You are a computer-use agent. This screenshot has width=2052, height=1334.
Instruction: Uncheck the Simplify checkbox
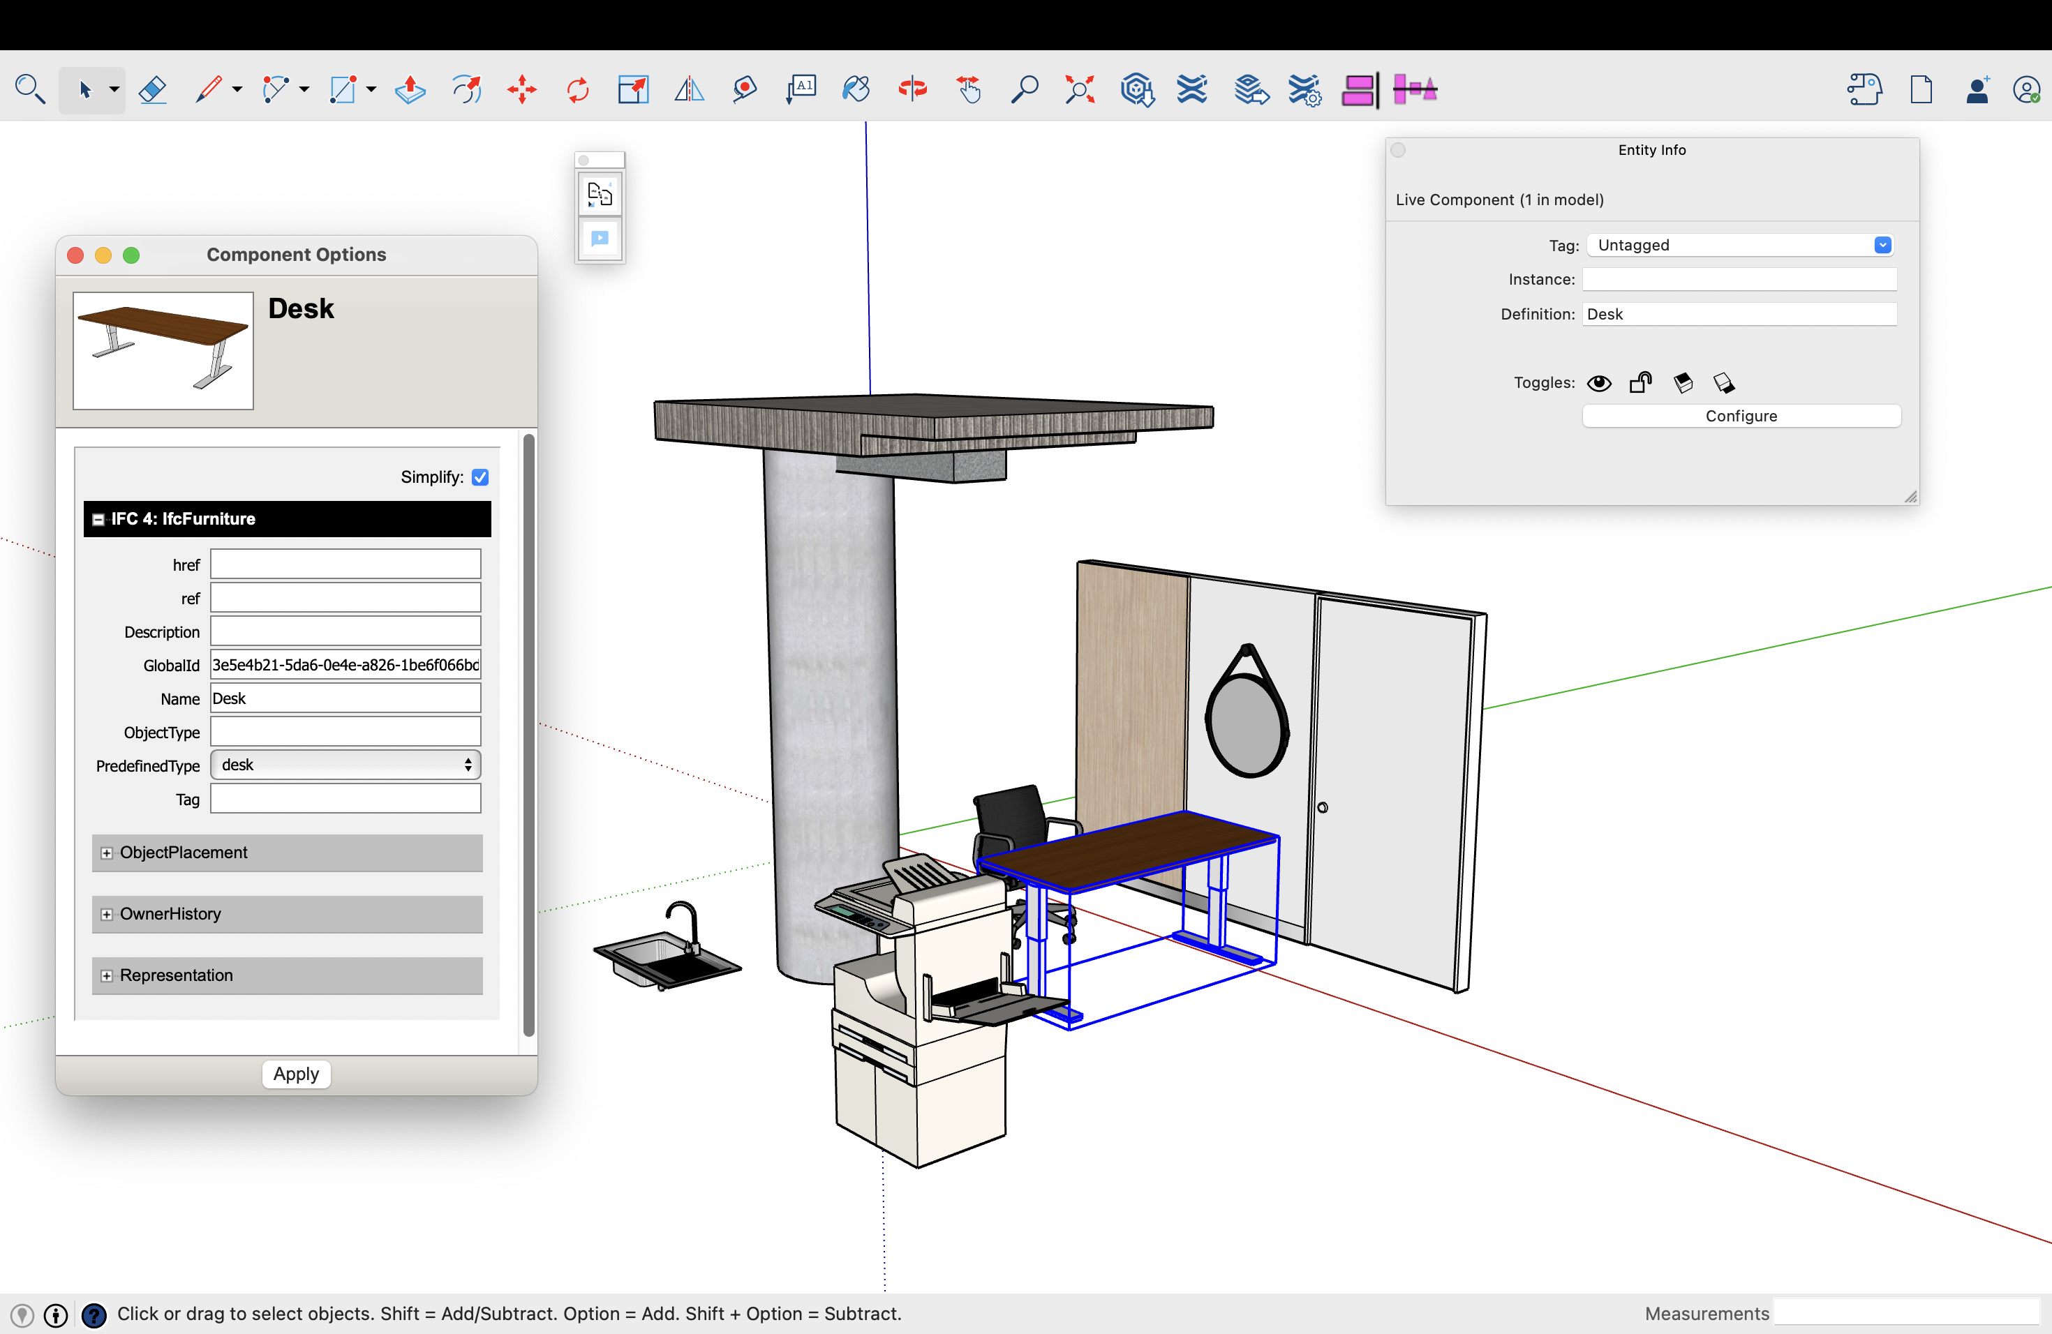pyautogui.click(x=480, y=477)
